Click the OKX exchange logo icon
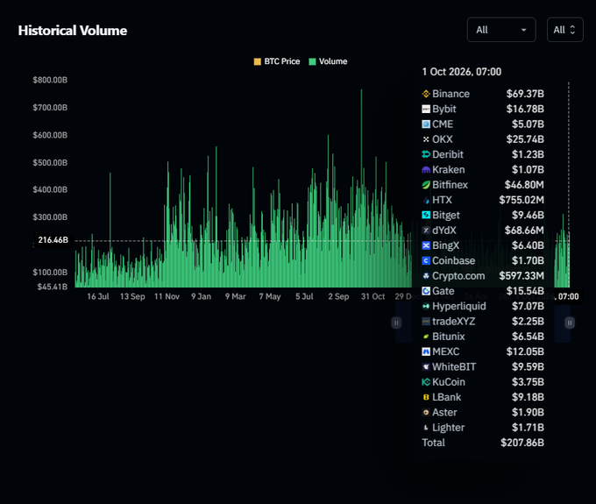 tap(426, 139)
